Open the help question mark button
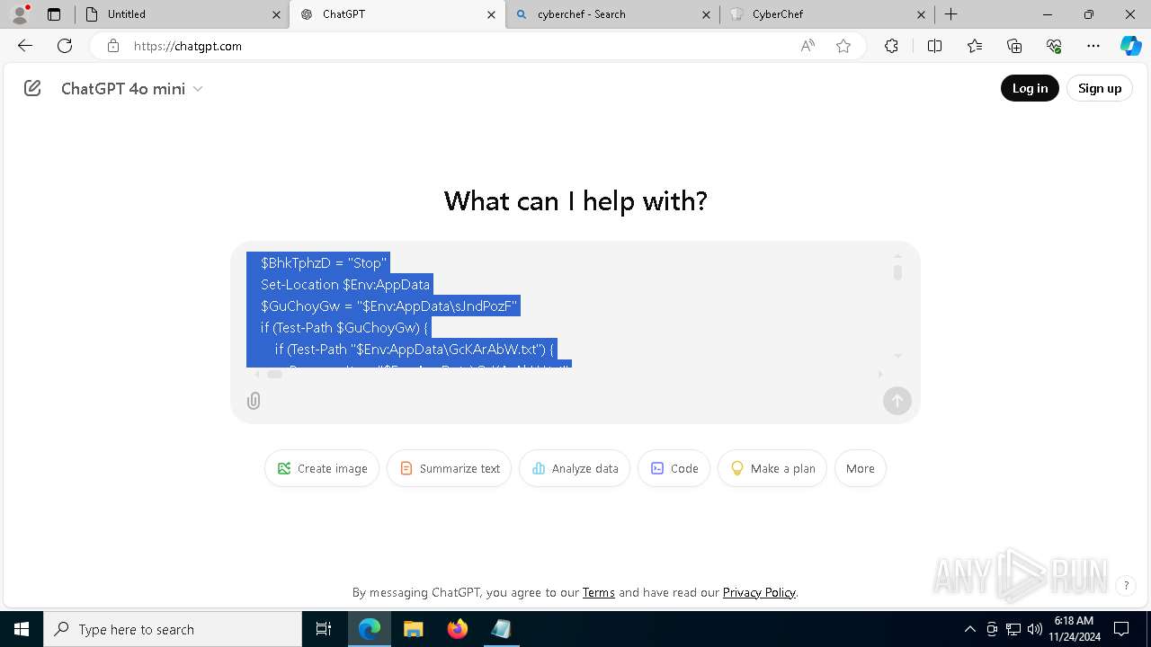The width and height of the screenshot is (1151, 647). tap(1126, 586)
